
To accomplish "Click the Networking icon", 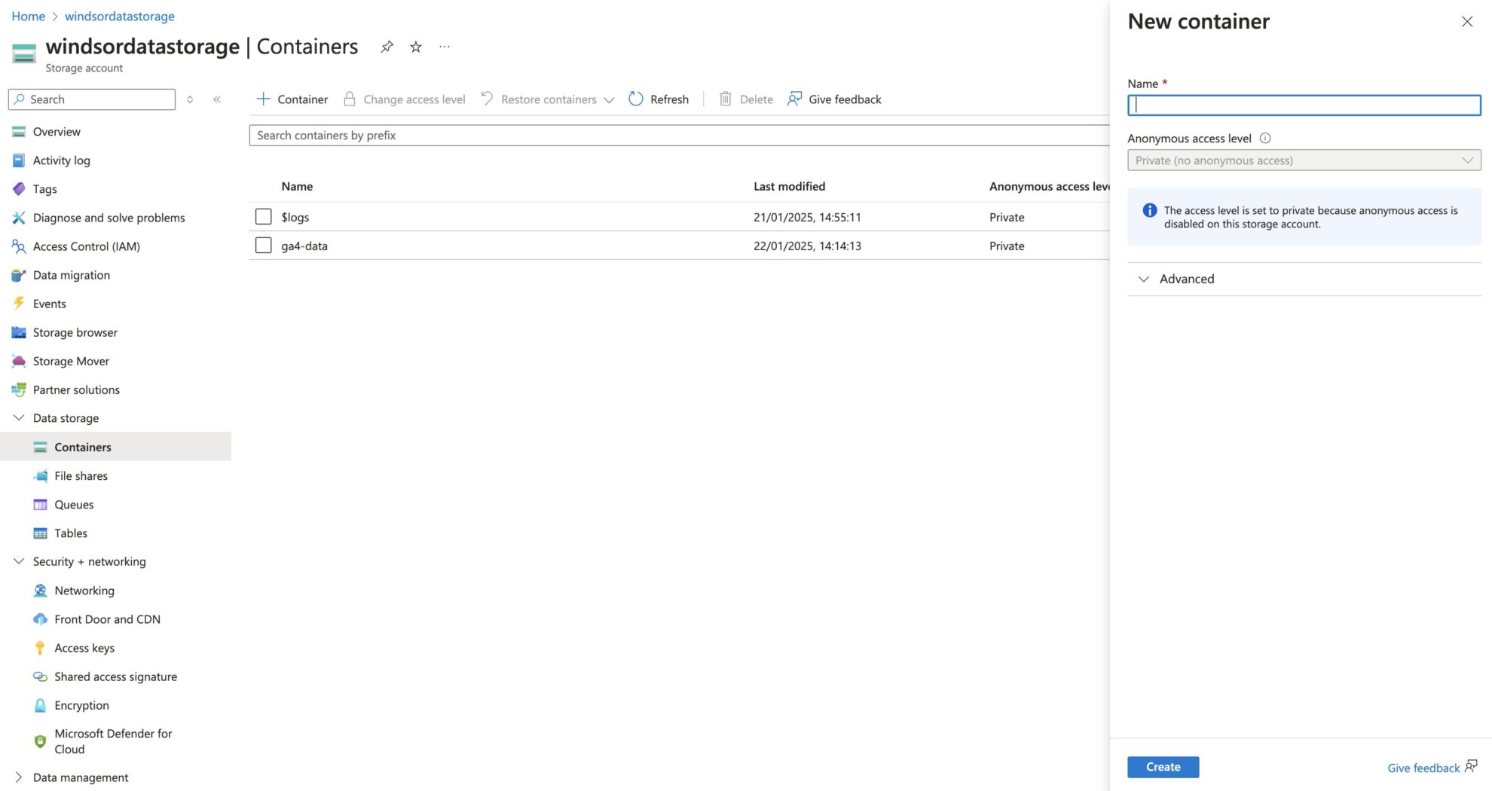I will (41, 591).
